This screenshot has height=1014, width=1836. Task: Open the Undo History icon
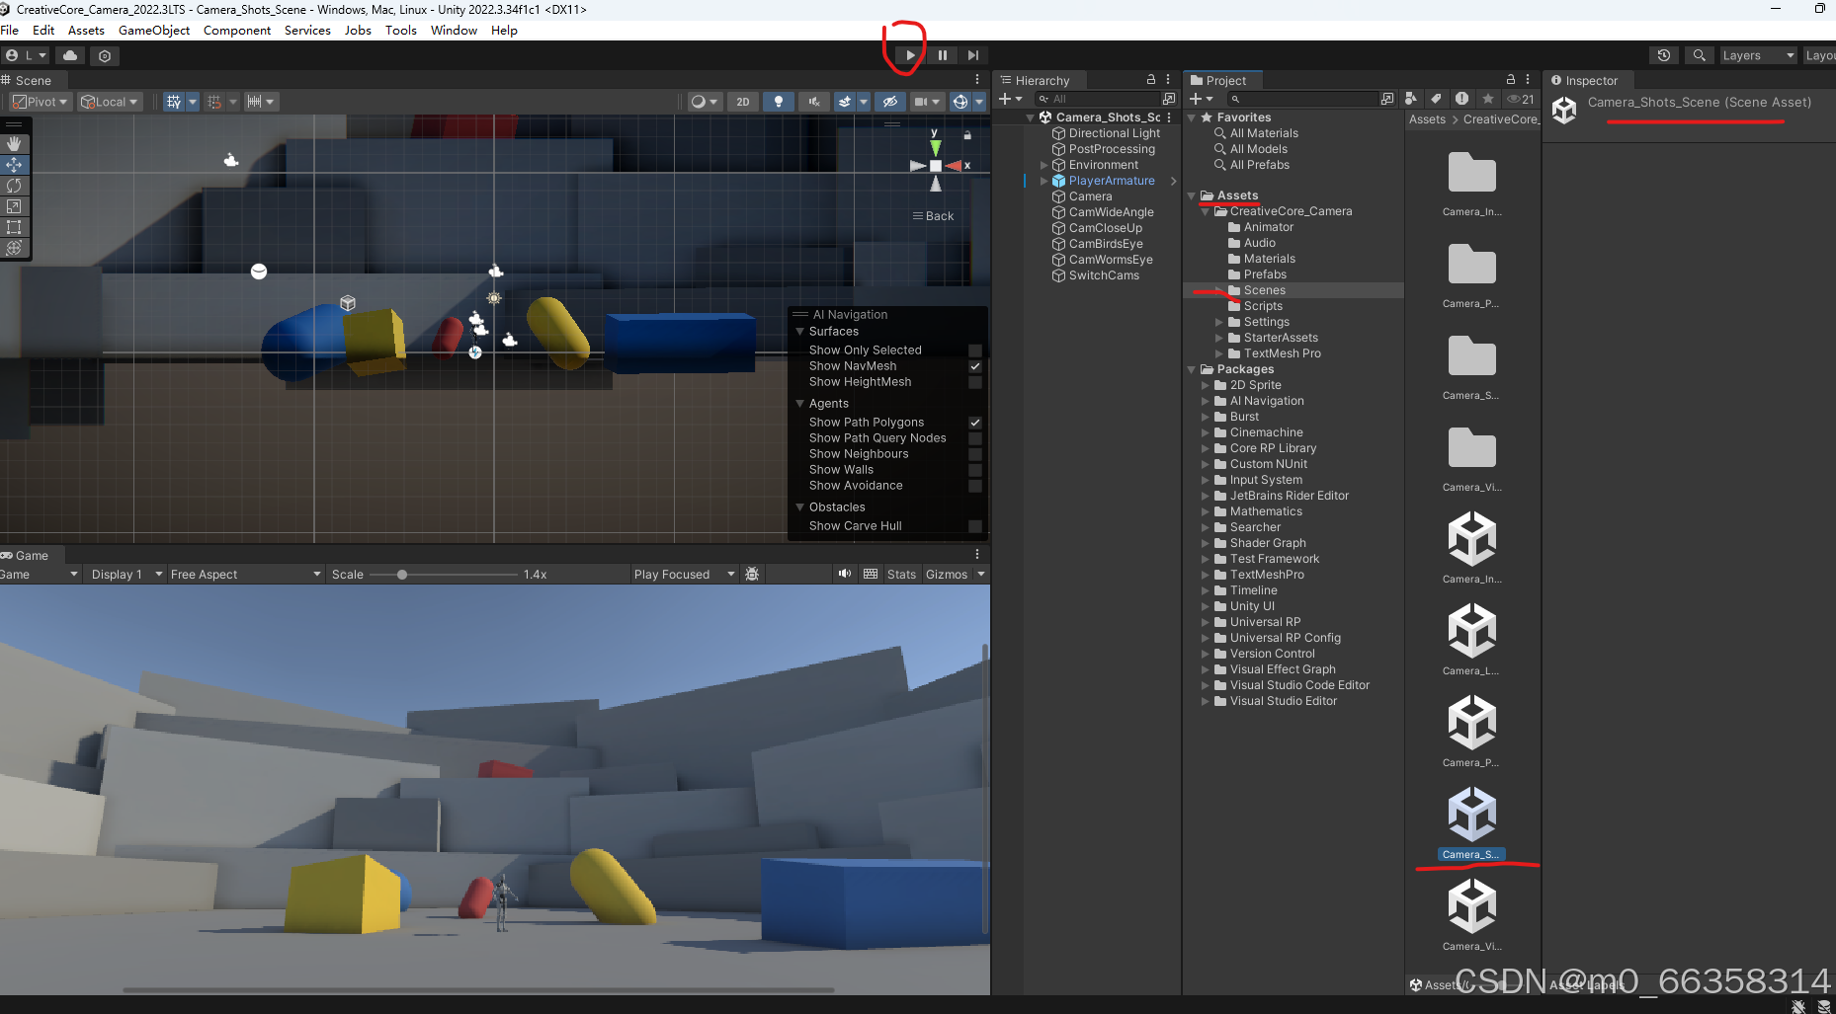pyautogui.click(x=1664, y=55)
